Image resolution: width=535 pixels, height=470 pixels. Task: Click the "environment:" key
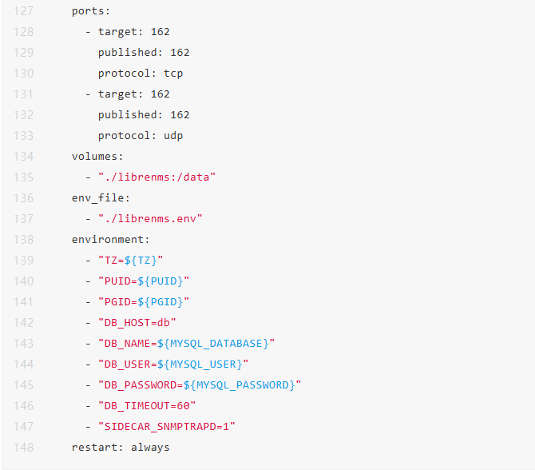tap(111, 239)
